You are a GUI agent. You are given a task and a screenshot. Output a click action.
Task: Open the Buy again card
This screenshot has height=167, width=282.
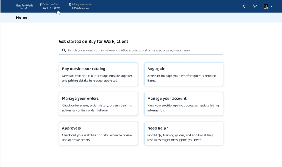(184, 74)
